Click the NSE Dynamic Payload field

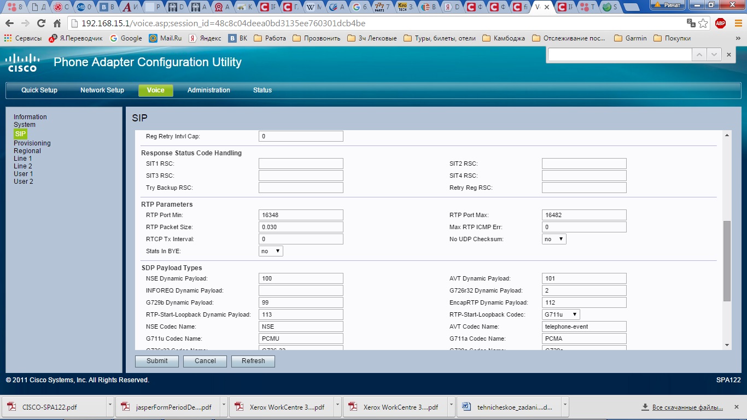[301, 278]
